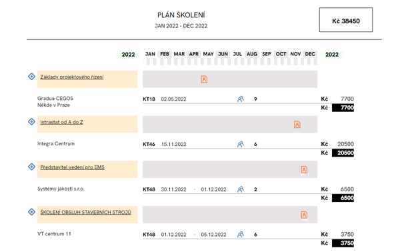The image size is (400, 252).
Task: Click orange certificate marker in Představitel vedení row
Action: (304, 169)
